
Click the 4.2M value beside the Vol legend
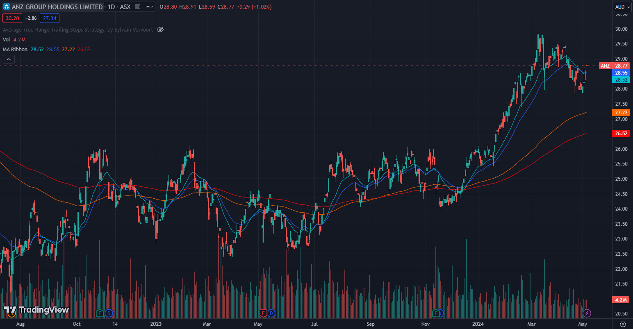tap(19, 39)
